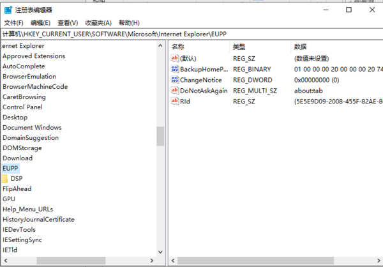Open the 帮助(H) help menu
383x267 pixels.
point(130,22)
